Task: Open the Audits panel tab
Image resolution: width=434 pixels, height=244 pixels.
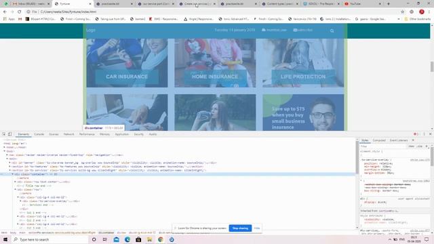Action: [x=153, y=134]
